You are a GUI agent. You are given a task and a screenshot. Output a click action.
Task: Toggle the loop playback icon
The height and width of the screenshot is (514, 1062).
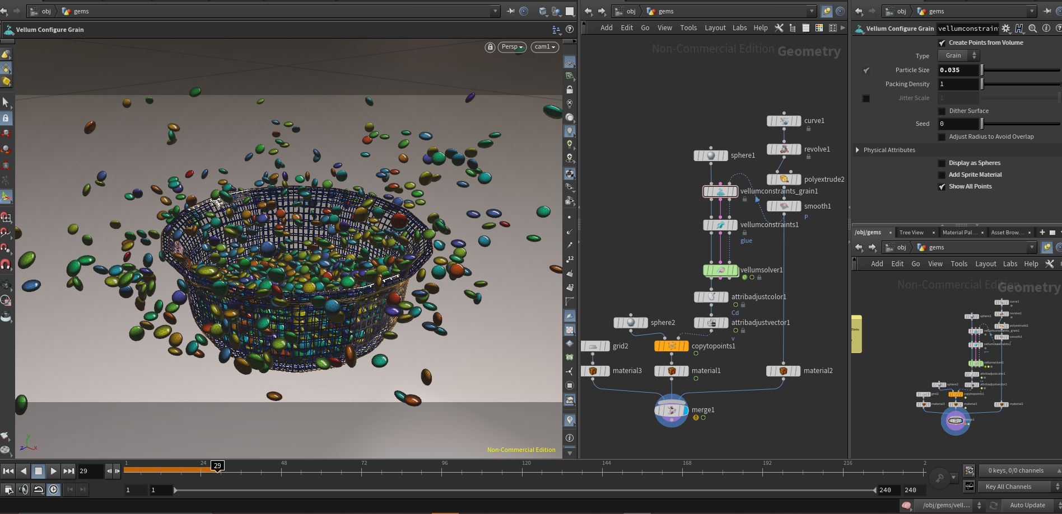click(x=38, y=490)
